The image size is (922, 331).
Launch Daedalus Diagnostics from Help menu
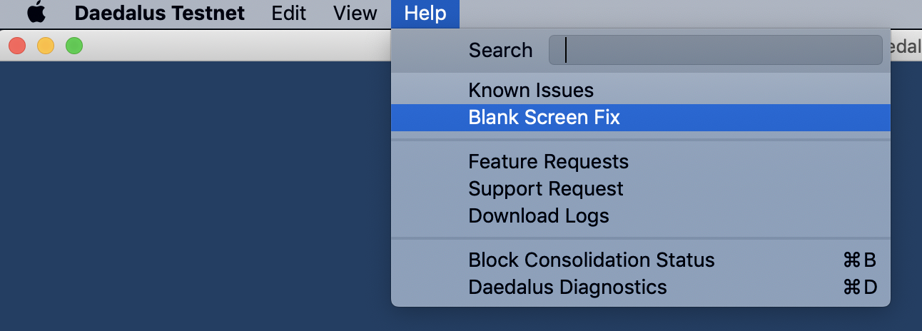[567, 287]
